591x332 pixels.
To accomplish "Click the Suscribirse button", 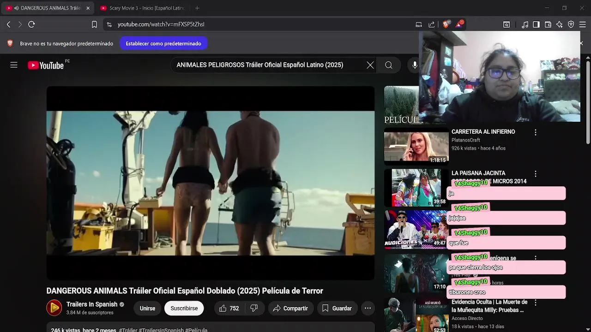I will [184, 308].
